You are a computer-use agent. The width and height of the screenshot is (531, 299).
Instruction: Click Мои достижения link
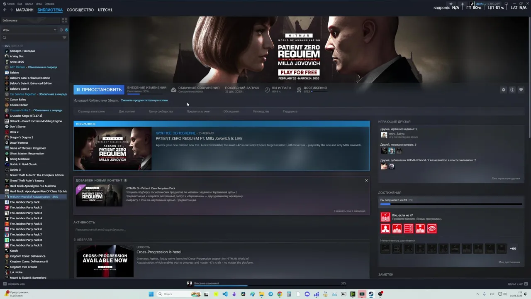coord(509,262)
